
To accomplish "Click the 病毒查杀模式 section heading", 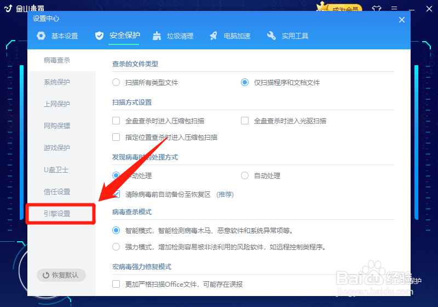I will (x=132, y=212).
